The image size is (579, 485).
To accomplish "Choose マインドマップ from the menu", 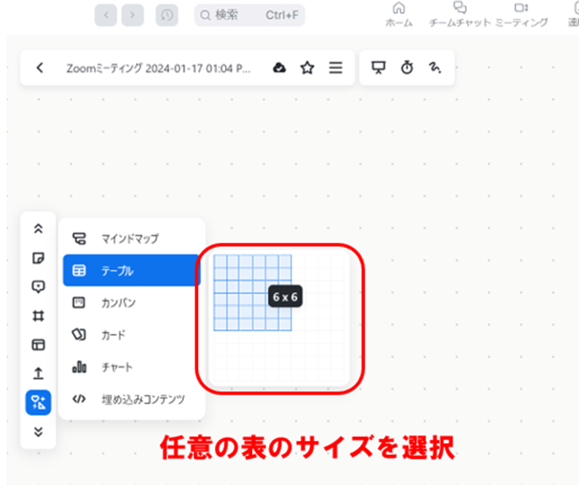I will point(130,238).
